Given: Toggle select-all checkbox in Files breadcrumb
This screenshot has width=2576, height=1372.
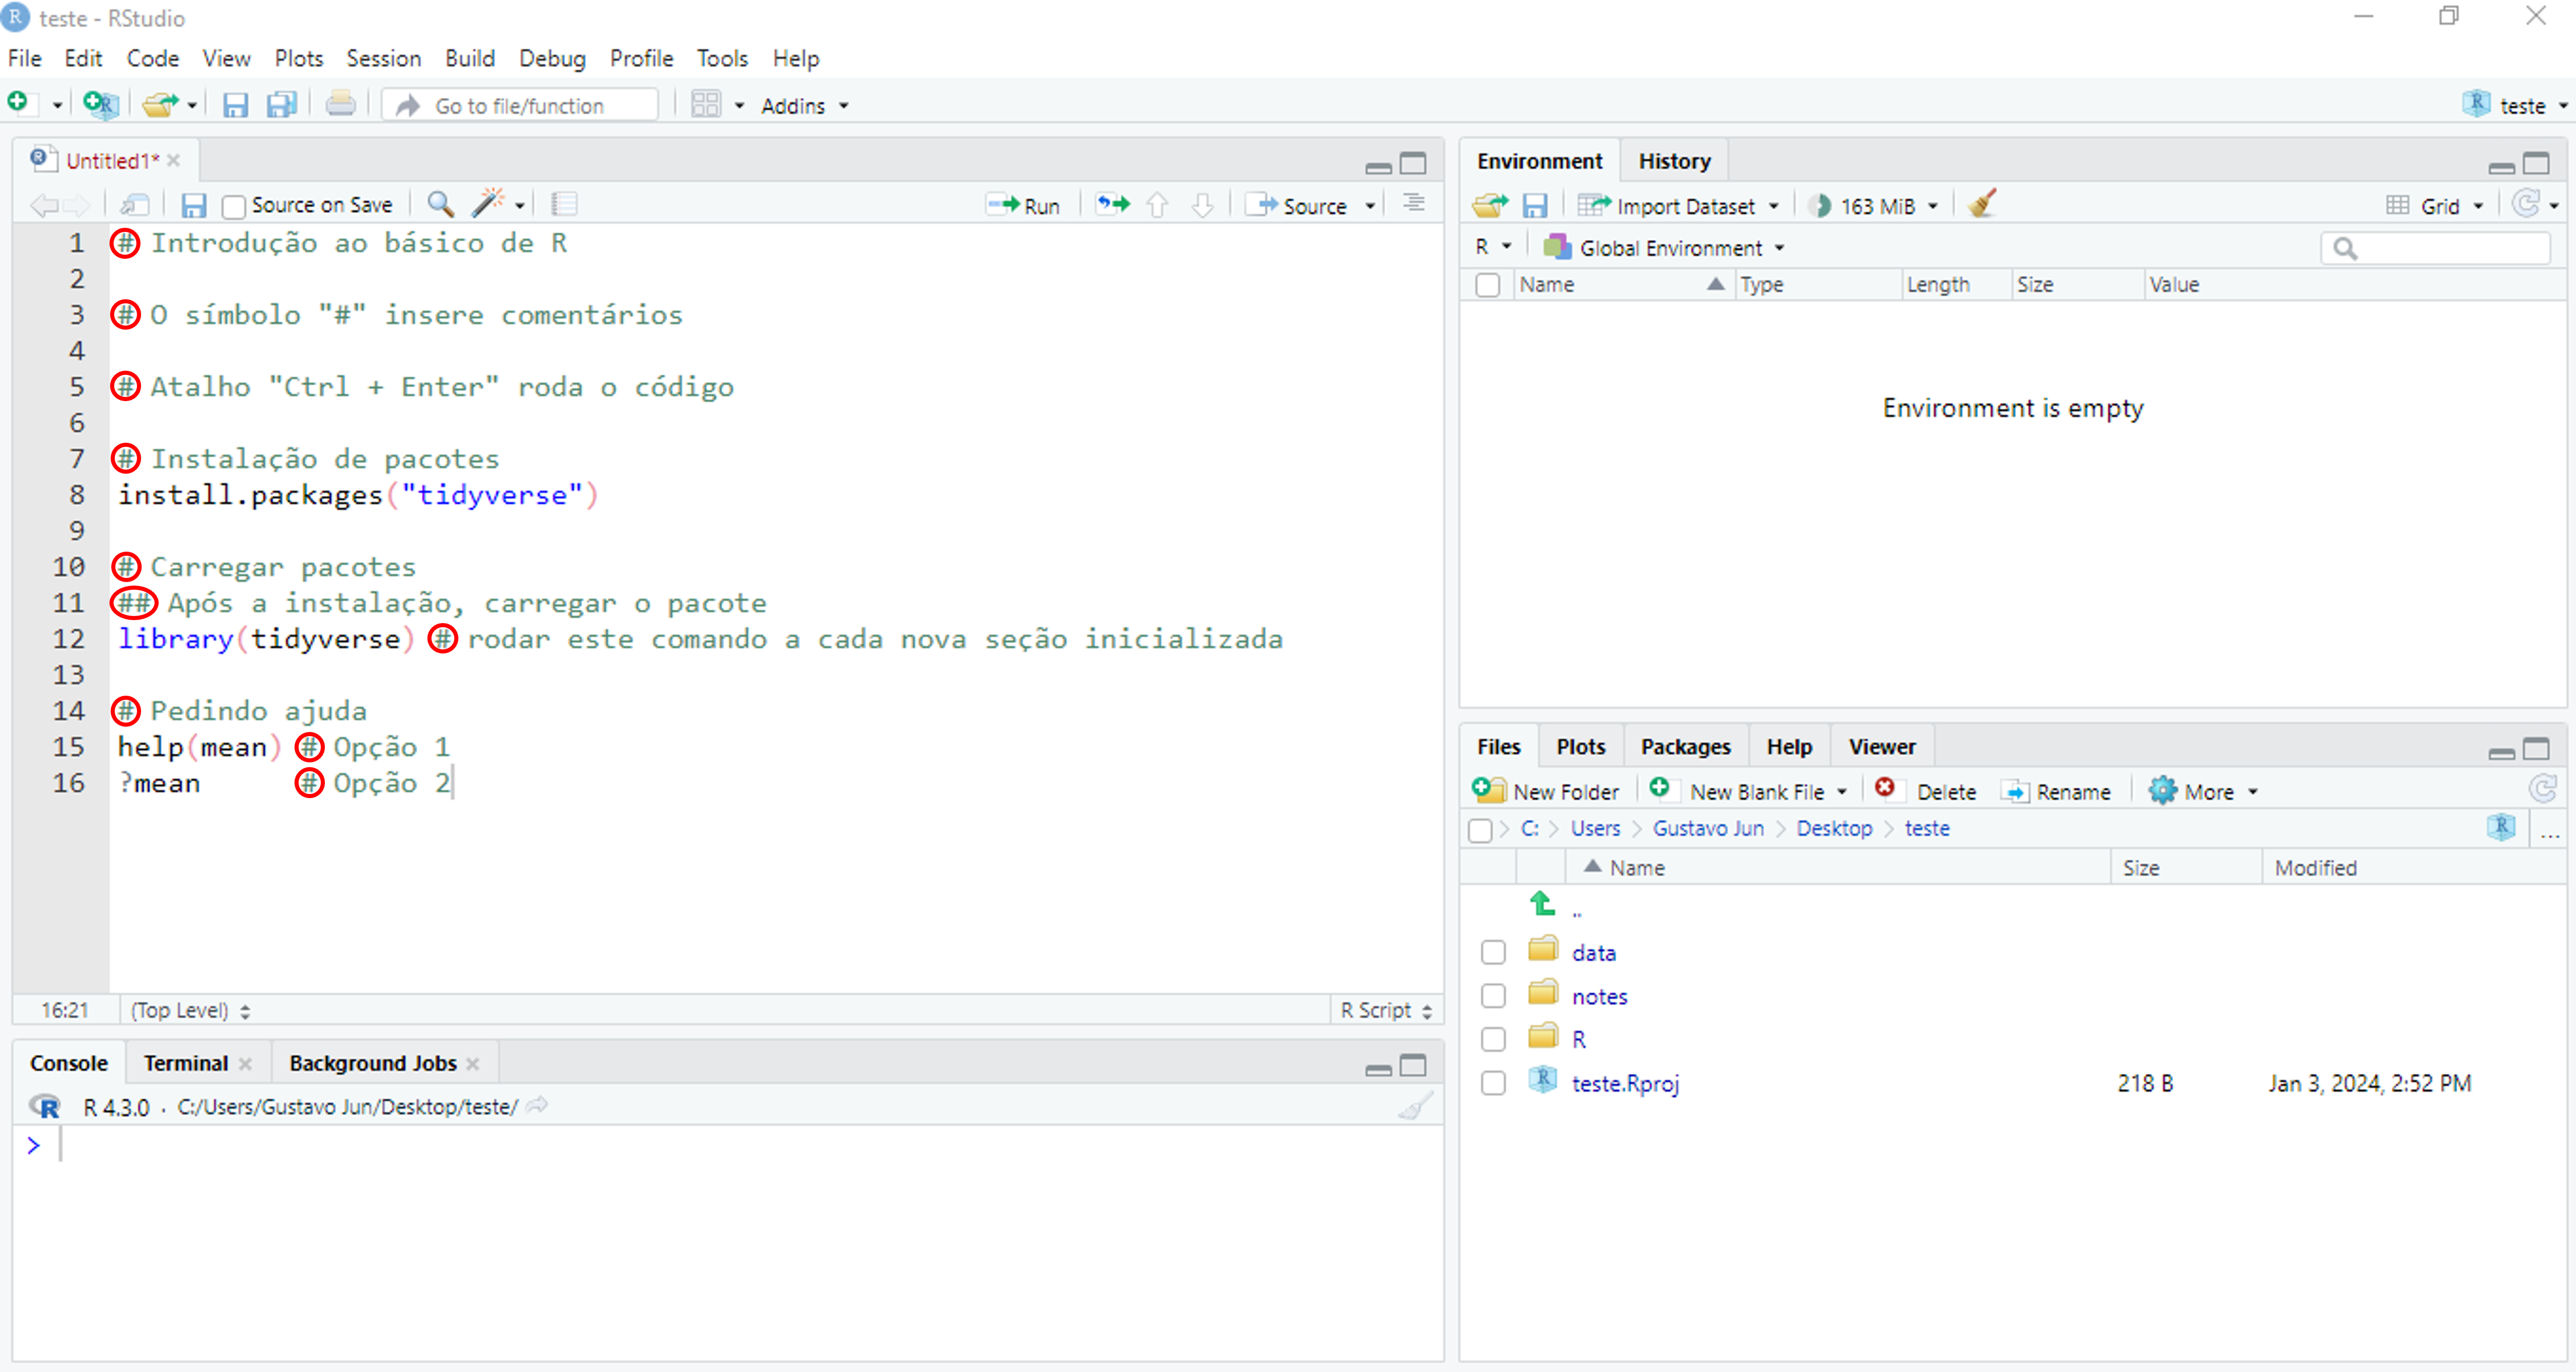Looking at the screenshot, I should [x=1480, y=829].
